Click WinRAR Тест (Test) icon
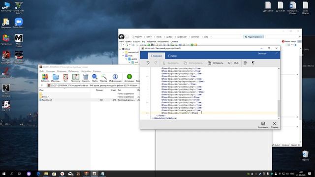This screenshot has height=177, width=315. (x=65, y=78)
